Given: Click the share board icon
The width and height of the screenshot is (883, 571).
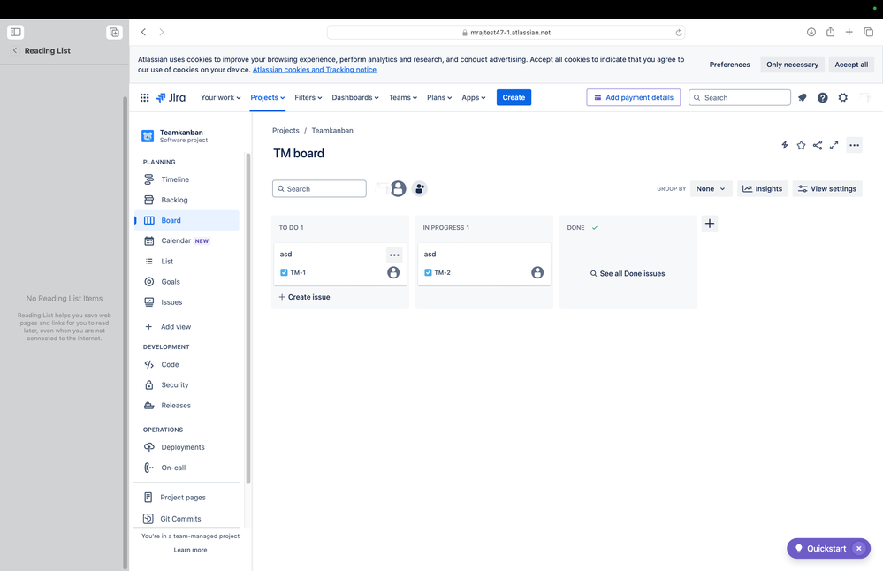Looking at the screenshot, I should pos(817,145).
